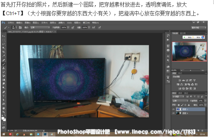Image resolution: width=214 pixels, height=138 pixels.
Task: Select the Quick Selection tool
Action: [4, 48]
